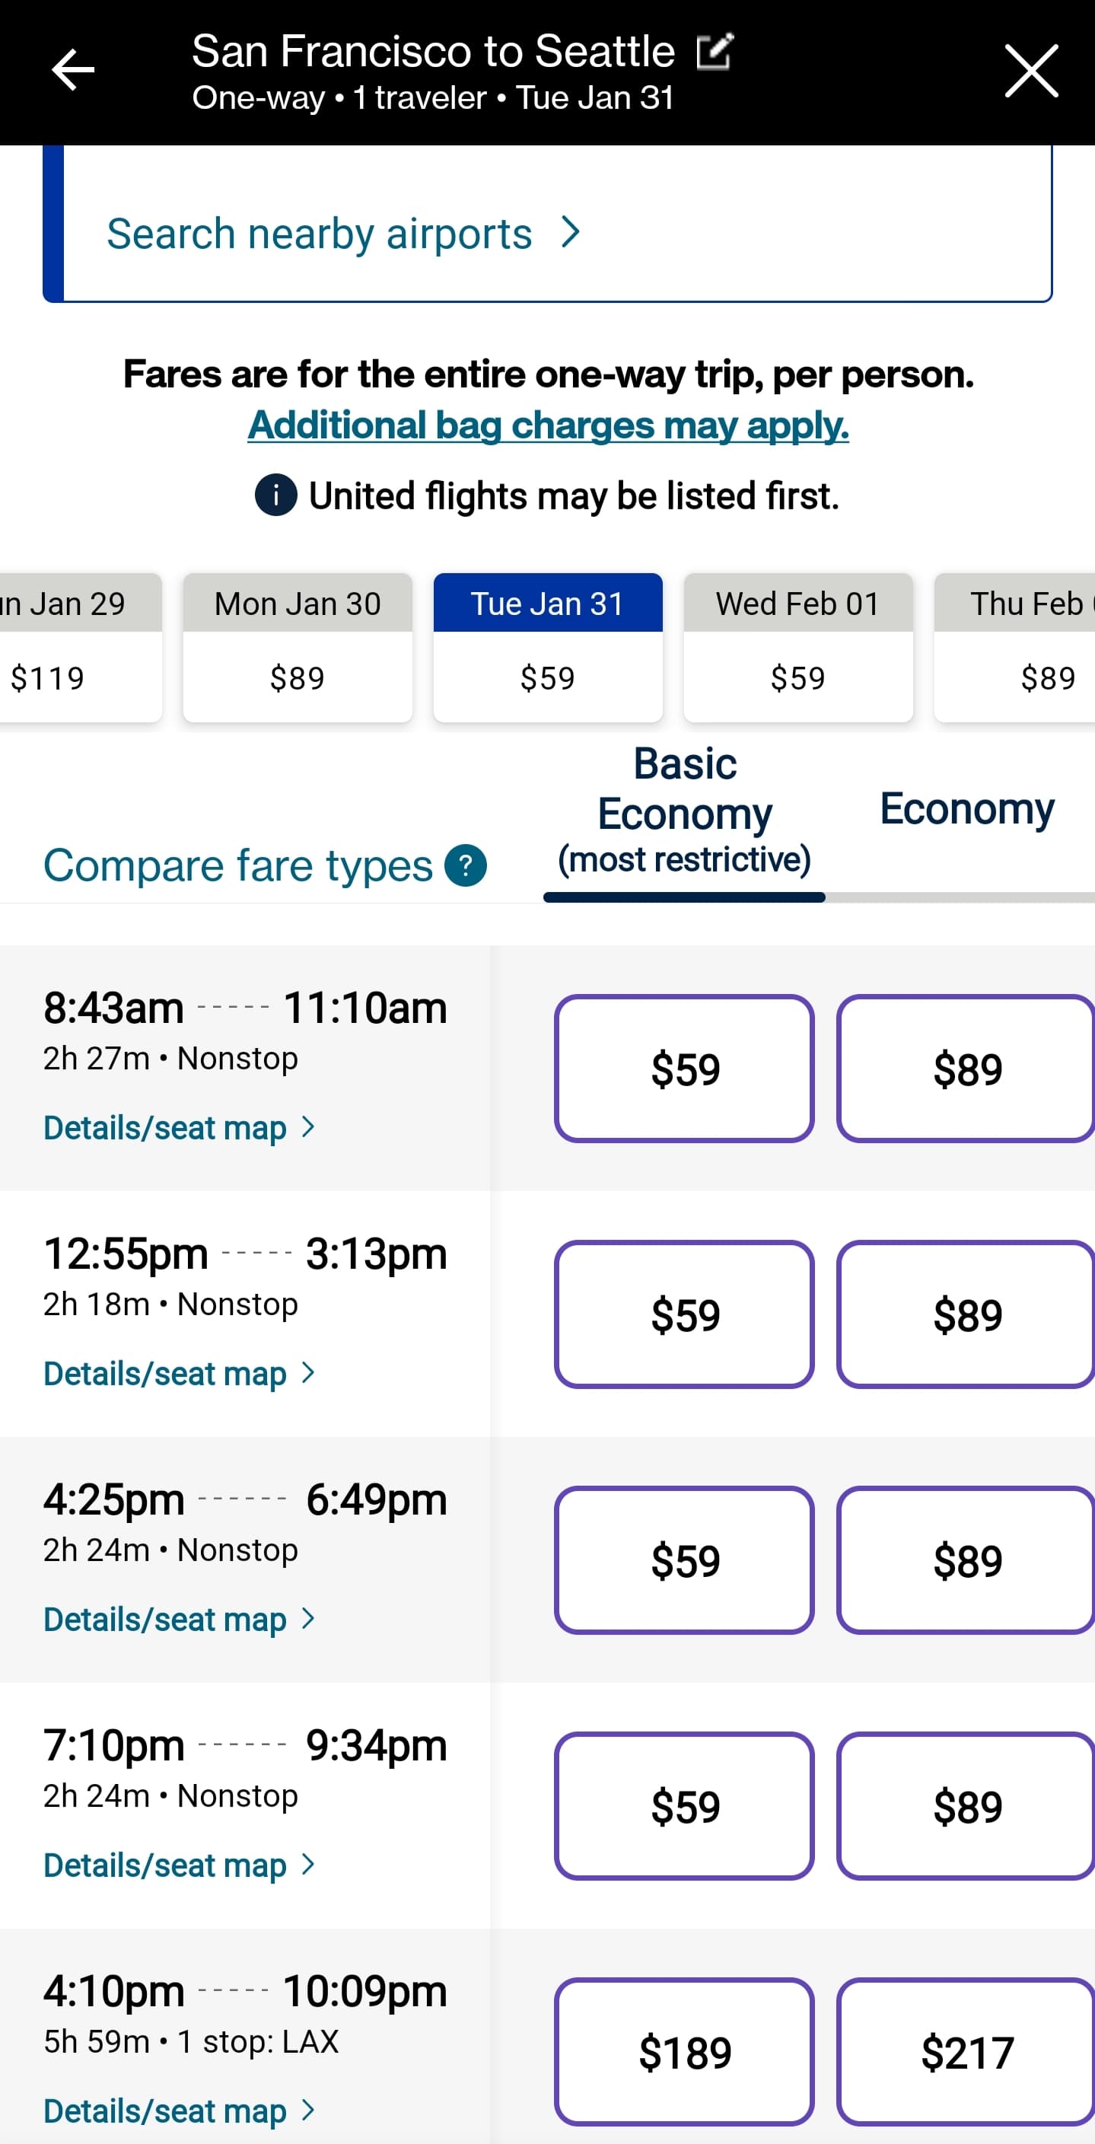Open Search nearby airports chevron
The width and height of the screenshot is (1095, 2144).
pyautogui.click(x=570, y=233)
